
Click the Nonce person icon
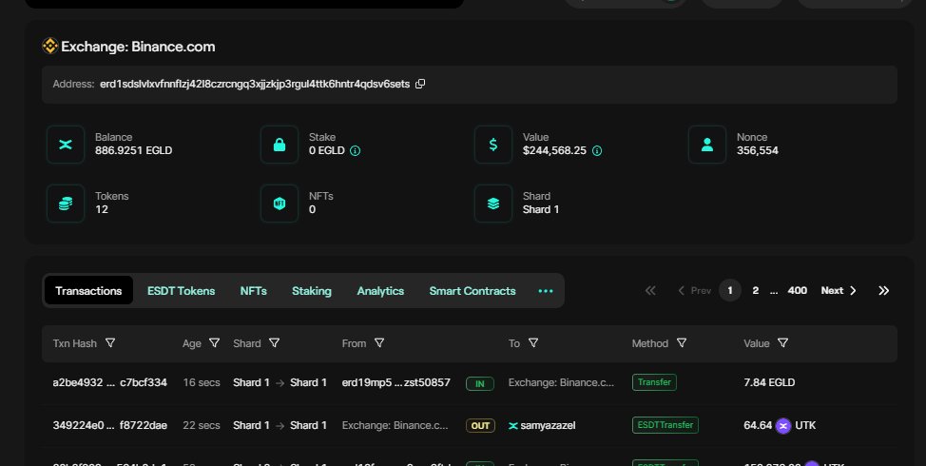707,145
